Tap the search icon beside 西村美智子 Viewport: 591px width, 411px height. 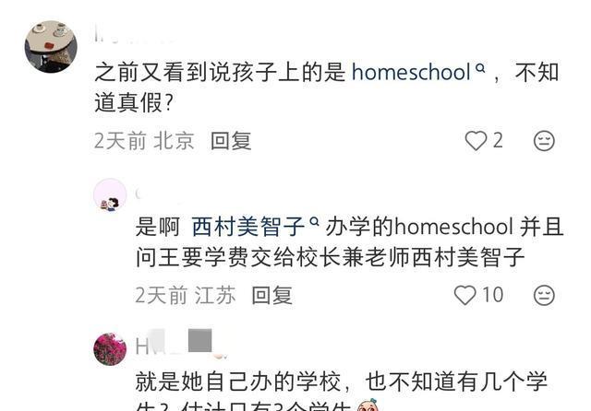point(314,222)
